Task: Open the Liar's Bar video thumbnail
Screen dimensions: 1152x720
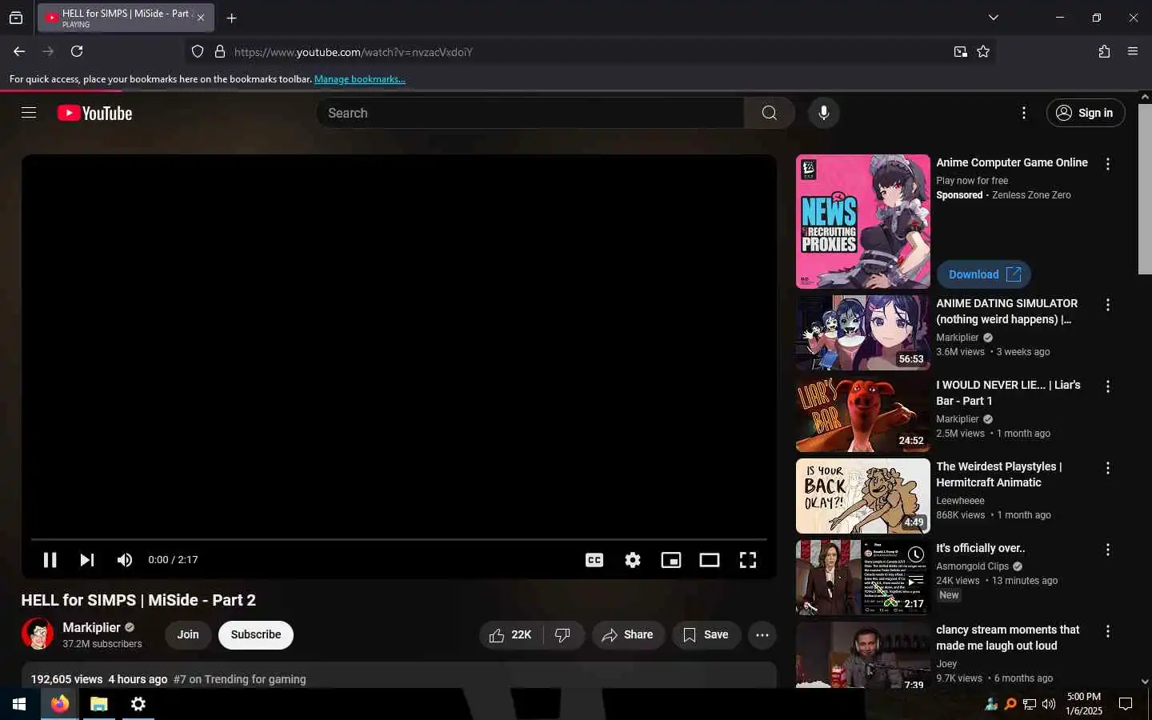Action: 863,414
